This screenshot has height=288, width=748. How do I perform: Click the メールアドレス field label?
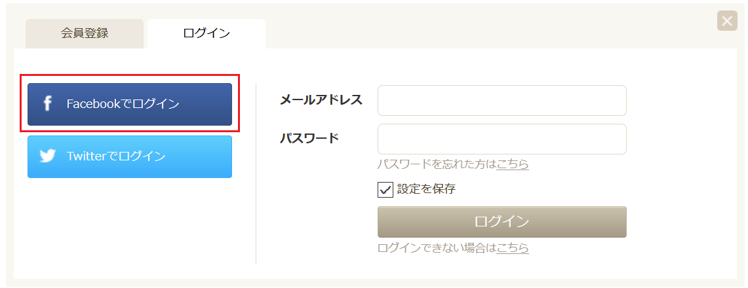(321, 100)
